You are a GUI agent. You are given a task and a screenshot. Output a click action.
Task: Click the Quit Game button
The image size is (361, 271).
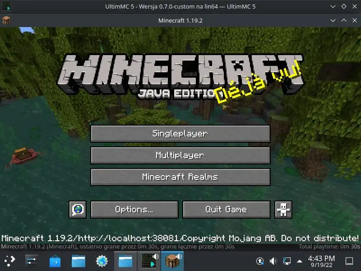pos(227,210)
